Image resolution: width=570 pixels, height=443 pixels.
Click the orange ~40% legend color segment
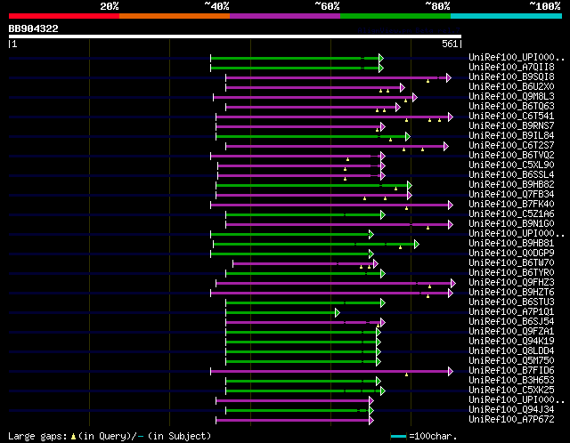tap(175, 16)
